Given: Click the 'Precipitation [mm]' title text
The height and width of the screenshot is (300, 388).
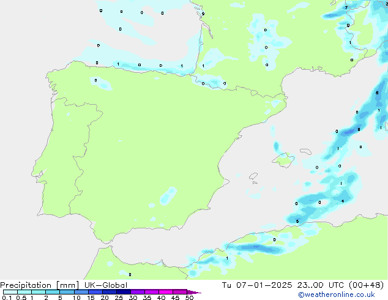Looking at the screenshot, I should point(40,285).
